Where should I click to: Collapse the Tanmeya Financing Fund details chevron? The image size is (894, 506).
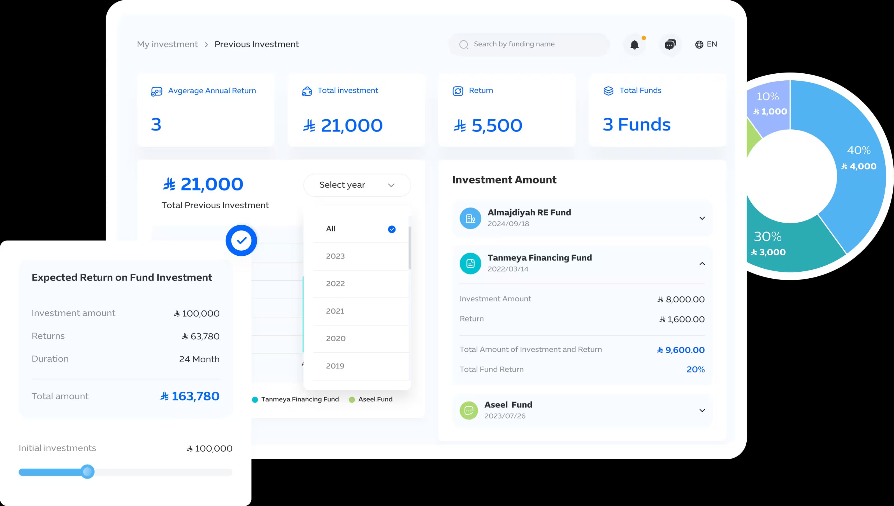pos(702,264)
